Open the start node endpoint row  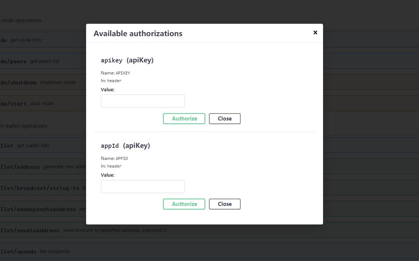point(209,103)
